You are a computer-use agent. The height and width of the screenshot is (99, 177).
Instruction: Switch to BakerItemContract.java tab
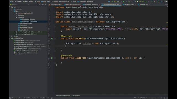pos(92,5)
